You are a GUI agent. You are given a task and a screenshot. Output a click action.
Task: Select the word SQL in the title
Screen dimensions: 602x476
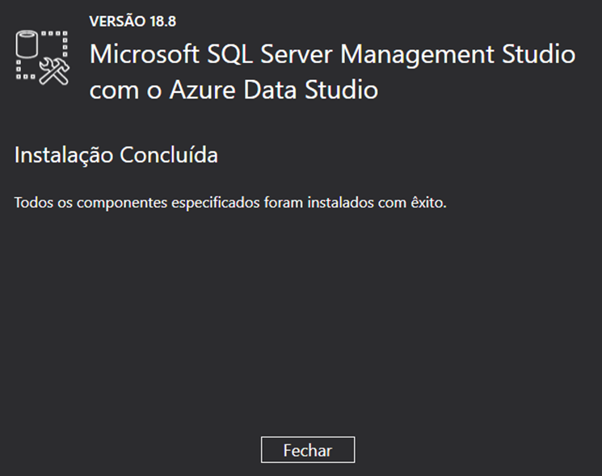[230, 54]
